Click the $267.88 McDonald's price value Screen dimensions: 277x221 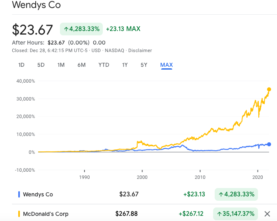coord(127,214)
